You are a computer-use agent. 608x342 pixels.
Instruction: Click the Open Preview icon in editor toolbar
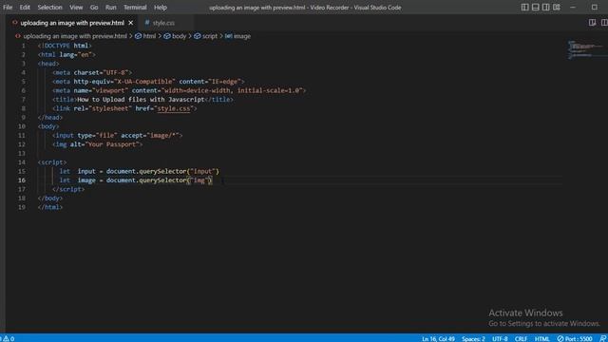592,23
